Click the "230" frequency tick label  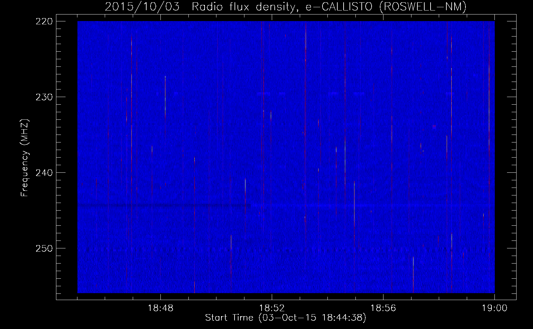coord(44,97)
